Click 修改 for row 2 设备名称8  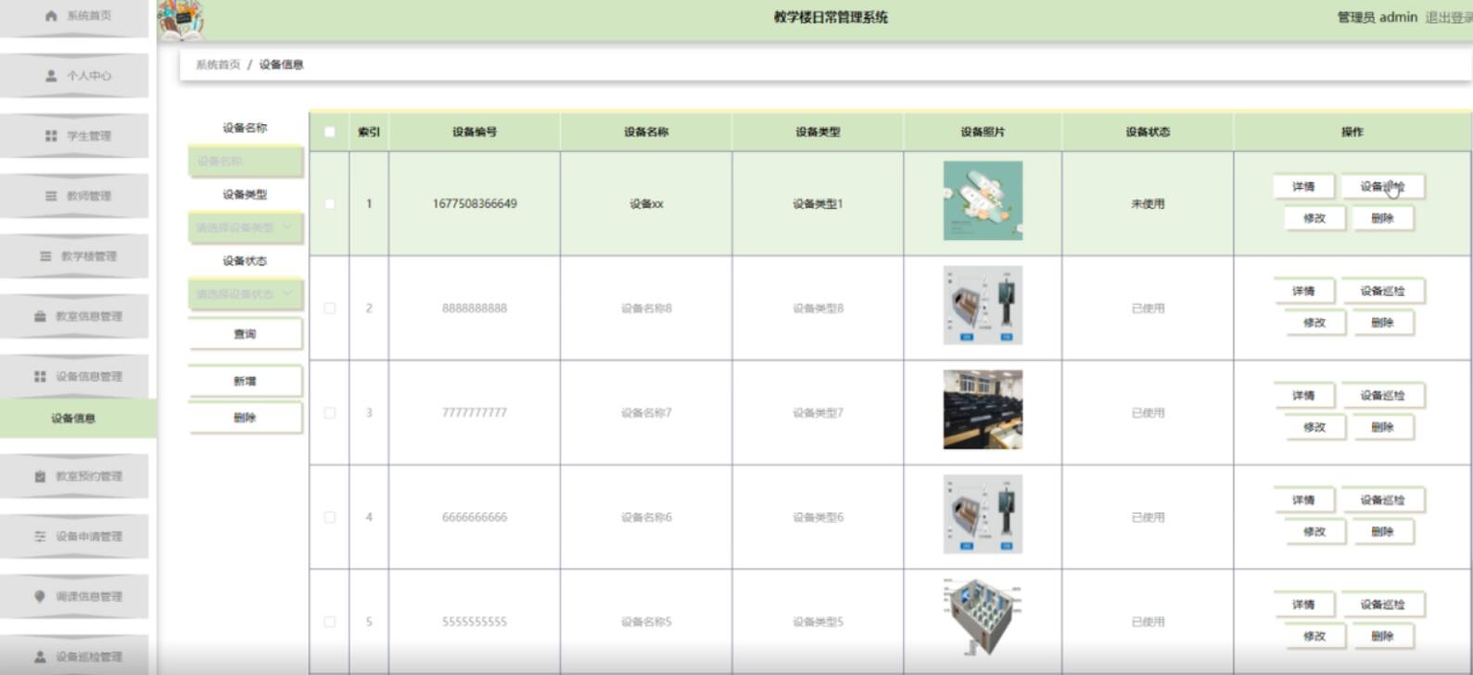point(1314,323)
